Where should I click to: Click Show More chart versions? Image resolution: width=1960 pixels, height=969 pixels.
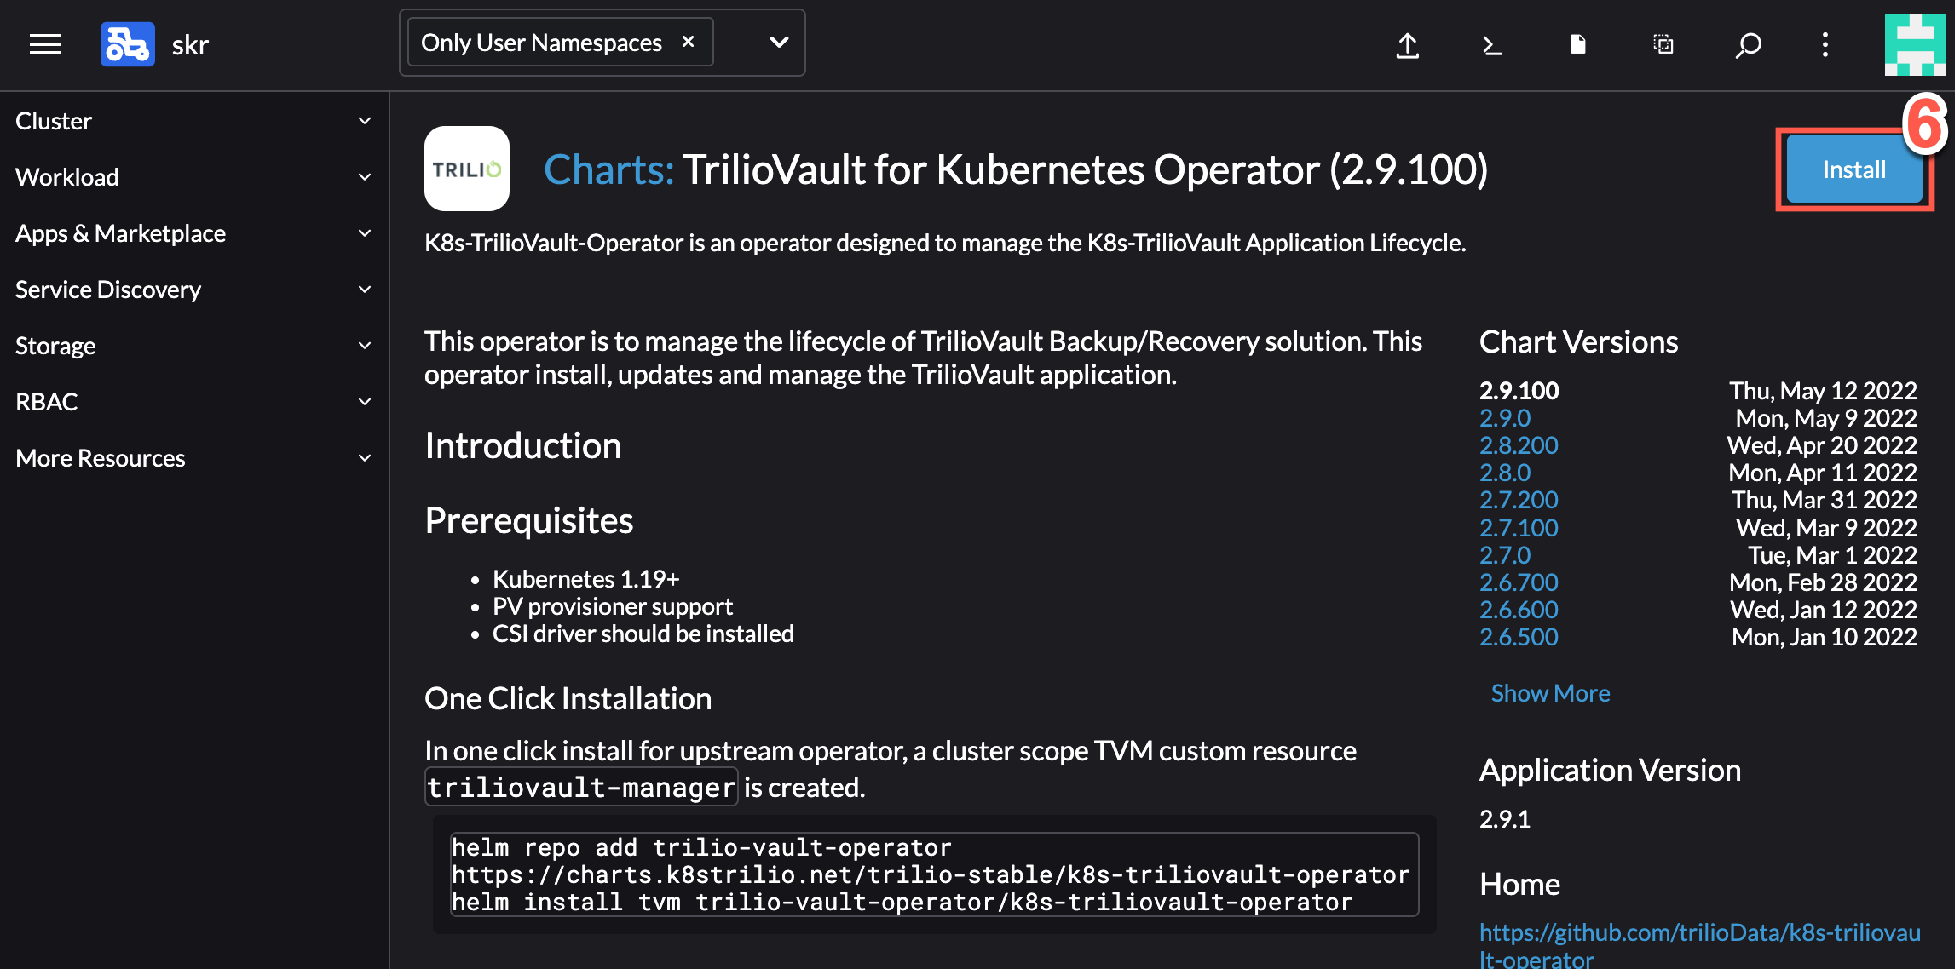click(1550, 693)
